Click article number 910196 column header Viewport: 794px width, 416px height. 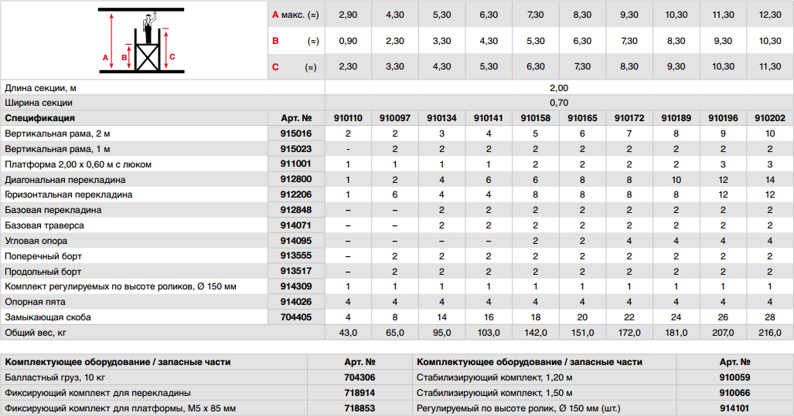[x=723, y=118]
